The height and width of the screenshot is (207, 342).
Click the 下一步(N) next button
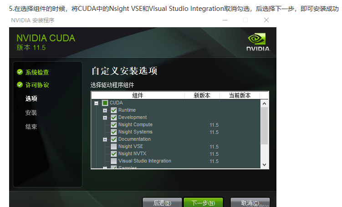click(203, 202)
